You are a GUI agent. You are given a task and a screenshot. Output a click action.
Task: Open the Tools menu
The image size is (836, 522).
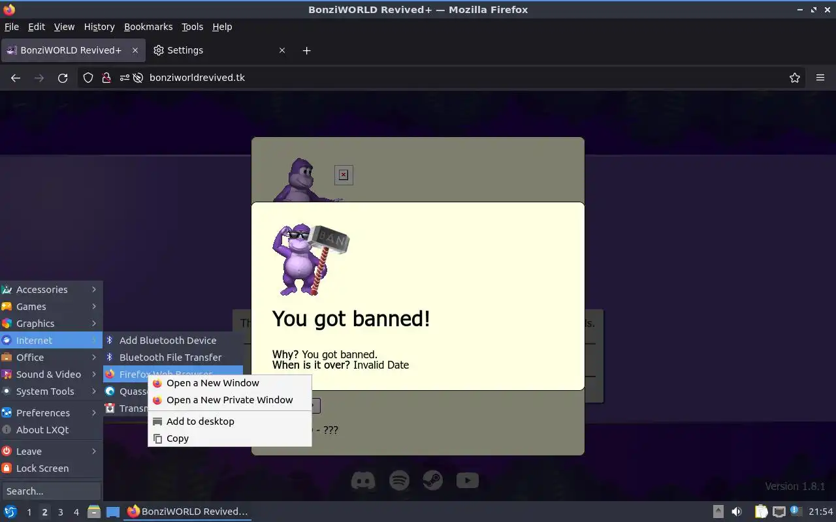[192, 27]
